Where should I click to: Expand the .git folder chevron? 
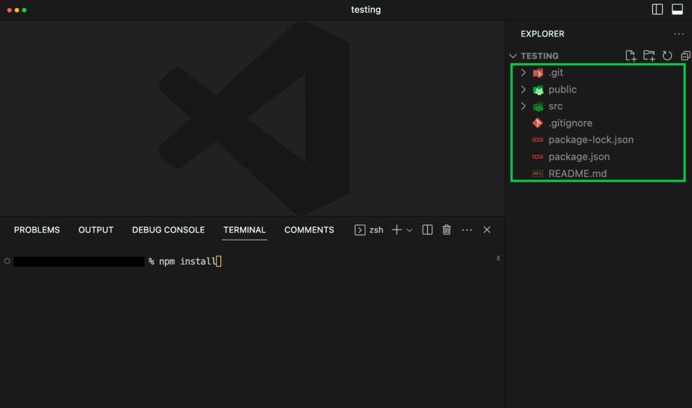point(524,72)
